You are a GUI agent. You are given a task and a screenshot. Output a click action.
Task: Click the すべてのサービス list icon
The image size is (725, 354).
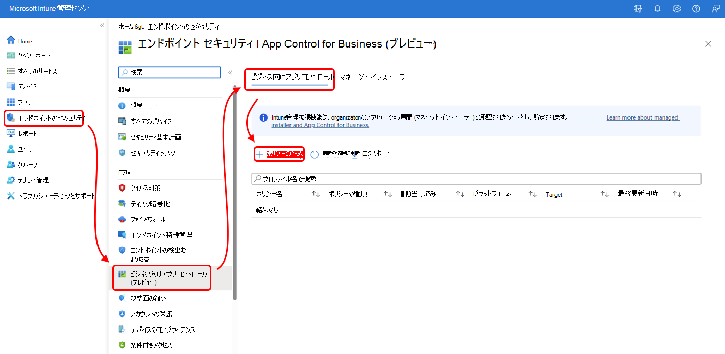[x=11, y=71]
